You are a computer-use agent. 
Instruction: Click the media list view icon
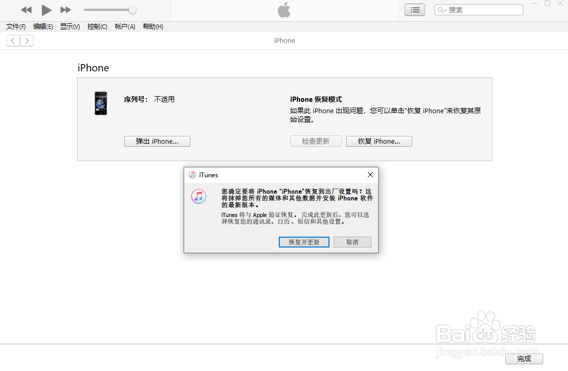[414, 9]
